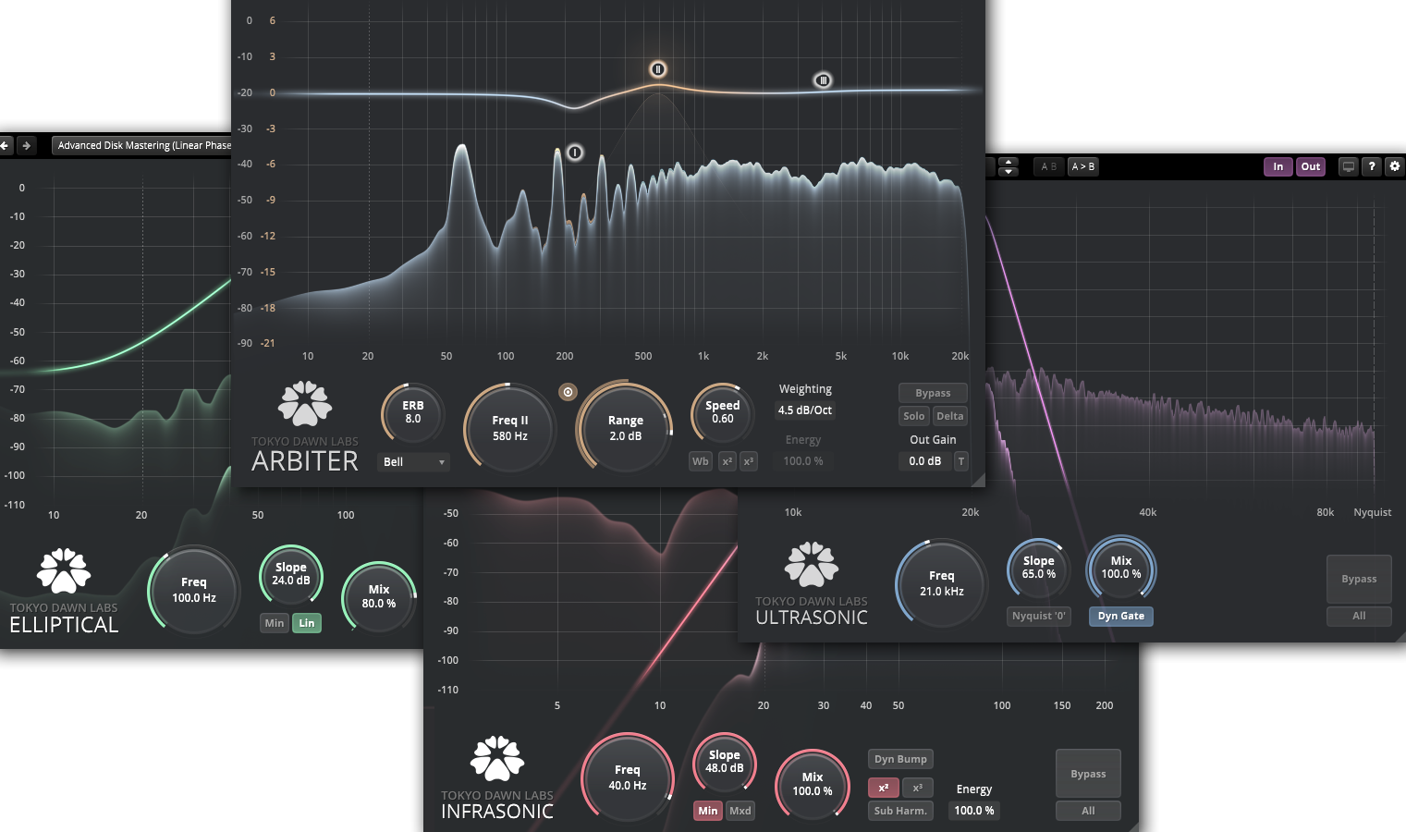Click the Infrasonic Slope knob
Screen dimensions: 1406x832
[724, 762]
